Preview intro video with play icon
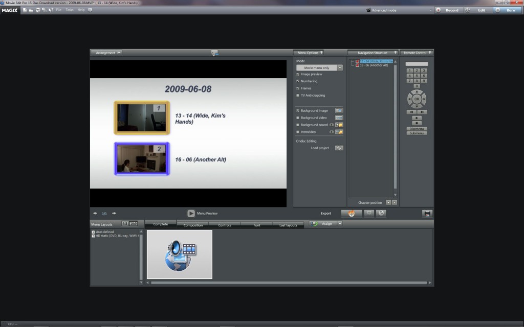The image size is (524, 327). click(x=332, y=132)
